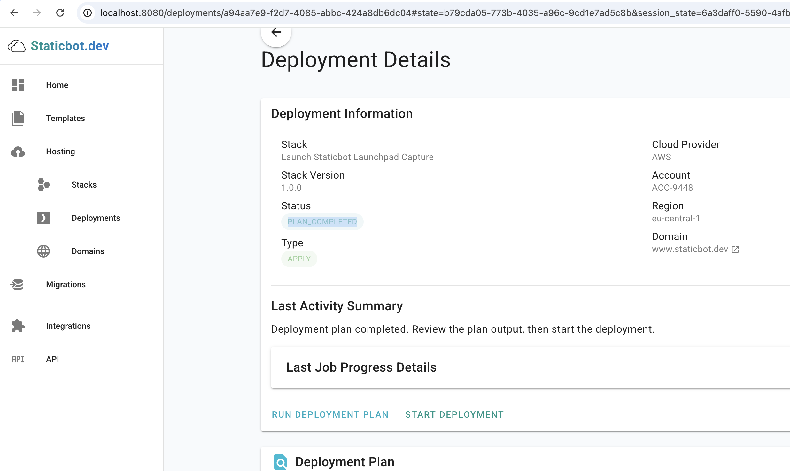Click the external link icon beside domain
Viewport: 790px width, 471px height.
(x=735, y=250)
